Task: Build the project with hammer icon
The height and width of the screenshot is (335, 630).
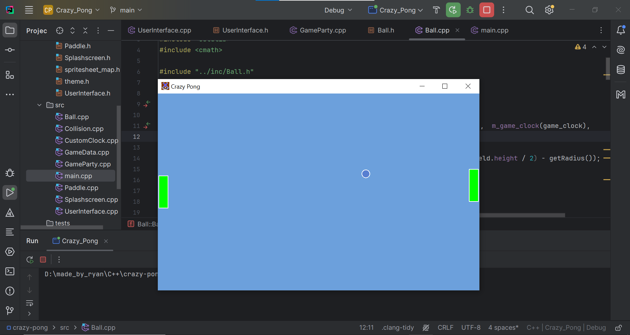Action: pyautogui.click(x=436, y=10)
